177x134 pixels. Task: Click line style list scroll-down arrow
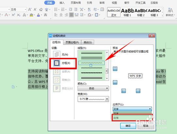(x=107, y=78)
